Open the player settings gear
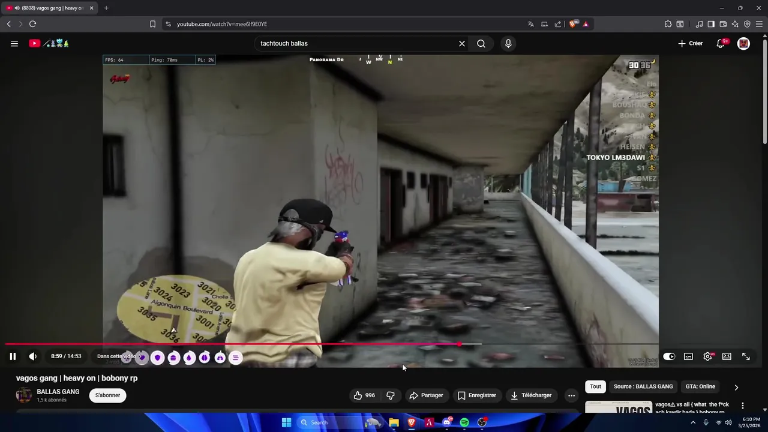The height and width of the screenshot is (432, 768). tap(707, 356)
